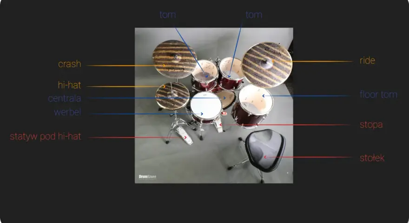This screenshot has width=409, height=223.
Task: Click the red "stołek" label
Action: [x=372, y=158]
